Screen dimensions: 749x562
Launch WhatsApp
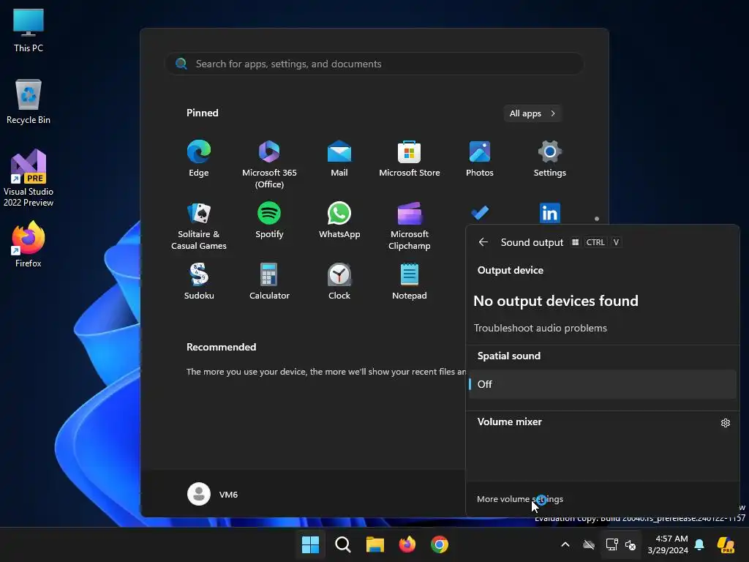(x=339, y=220)
